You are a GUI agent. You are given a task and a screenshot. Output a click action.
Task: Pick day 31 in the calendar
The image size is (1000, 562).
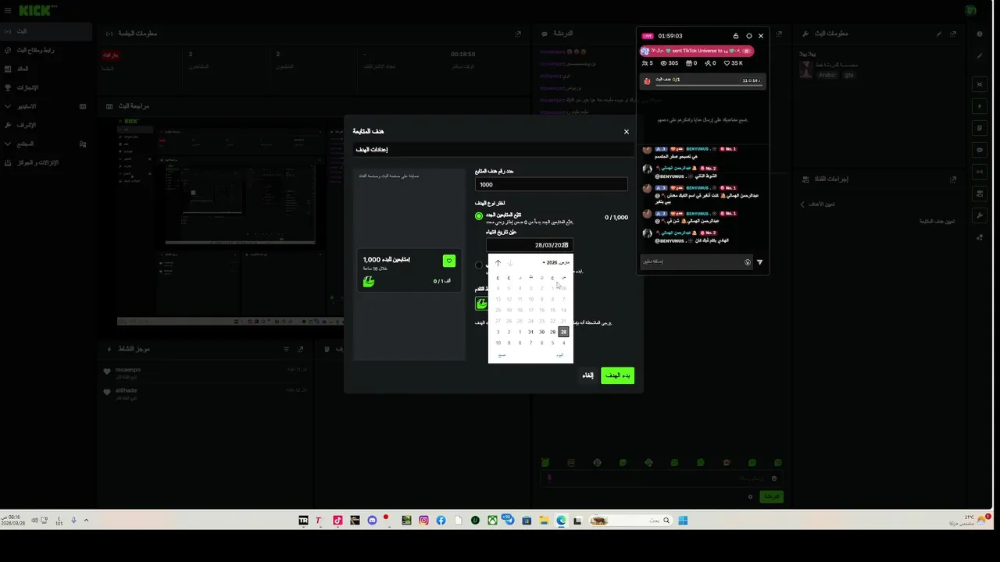(x=530, y=332)
